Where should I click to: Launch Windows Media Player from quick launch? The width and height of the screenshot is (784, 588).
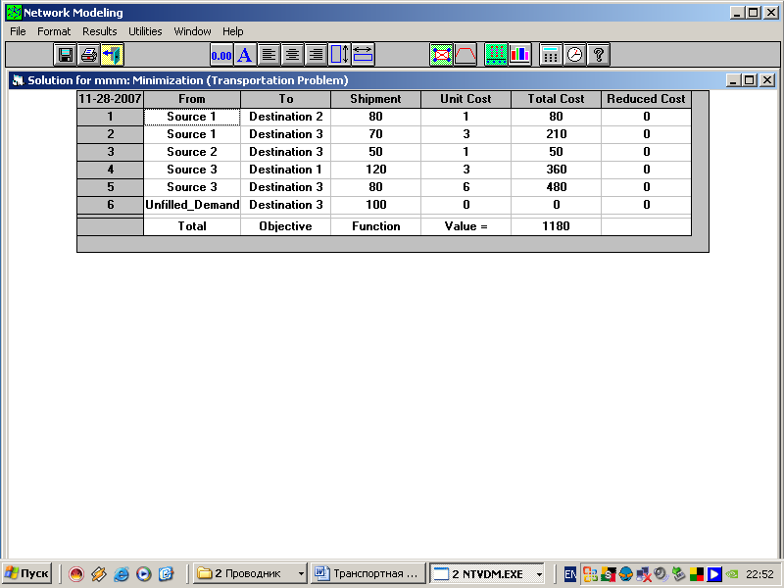[x=143, y=573]
